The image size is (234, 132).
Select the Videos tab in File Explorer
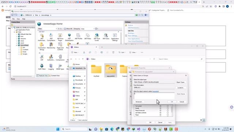[84, 47]
